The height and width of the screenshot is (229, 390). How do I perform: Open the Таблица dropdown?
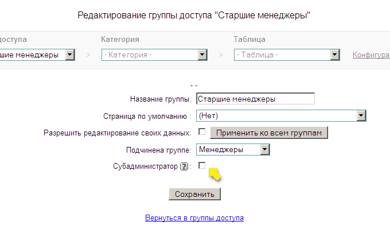[x=287, y=55]
